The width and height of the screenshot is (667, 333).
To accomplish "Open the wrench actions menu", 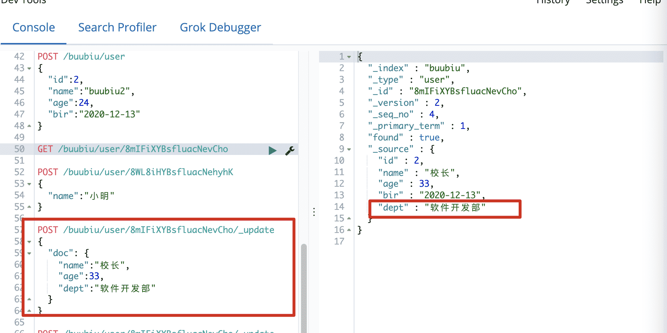I will click(290, 150).
